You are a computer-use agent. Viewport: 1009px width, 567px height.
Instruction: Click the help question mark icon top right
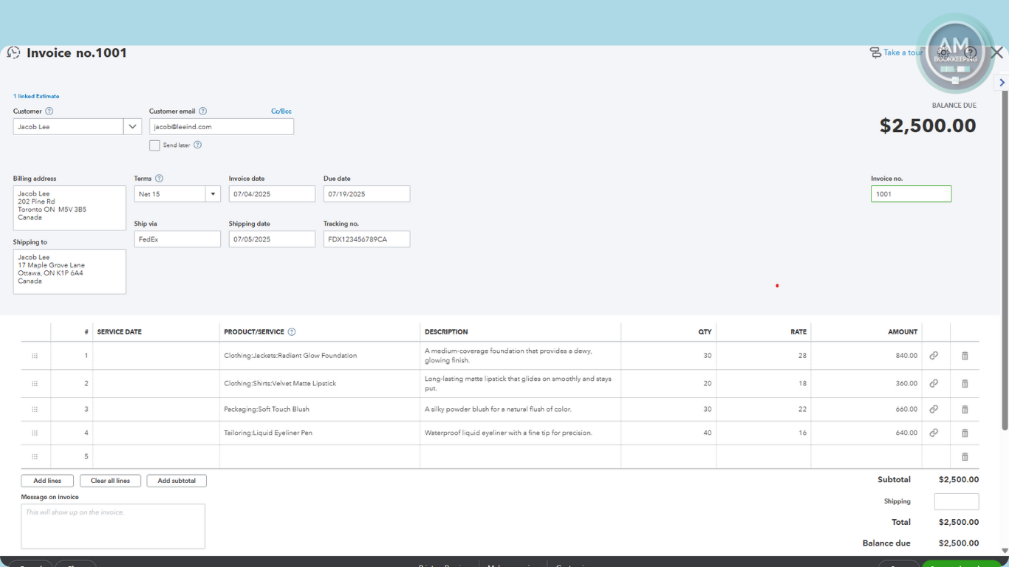(x=971, y=52)
